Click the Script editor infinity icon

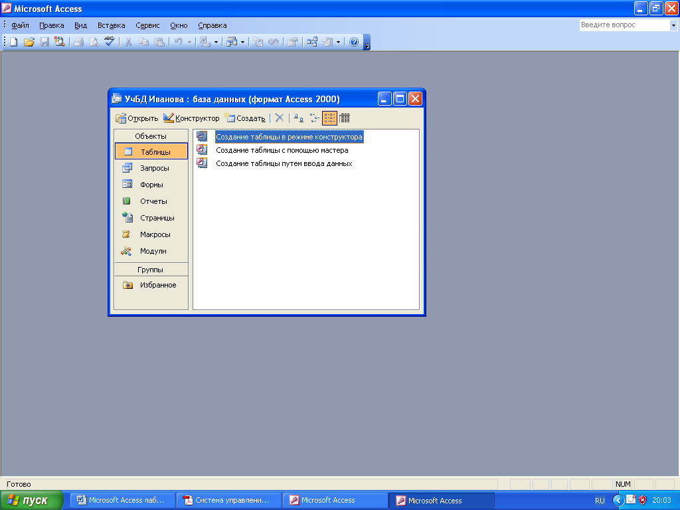click(274, 42)
